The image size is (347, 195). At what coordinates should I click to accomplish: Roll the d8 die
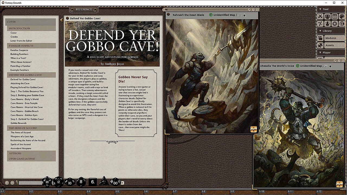[x=81, y=182]
